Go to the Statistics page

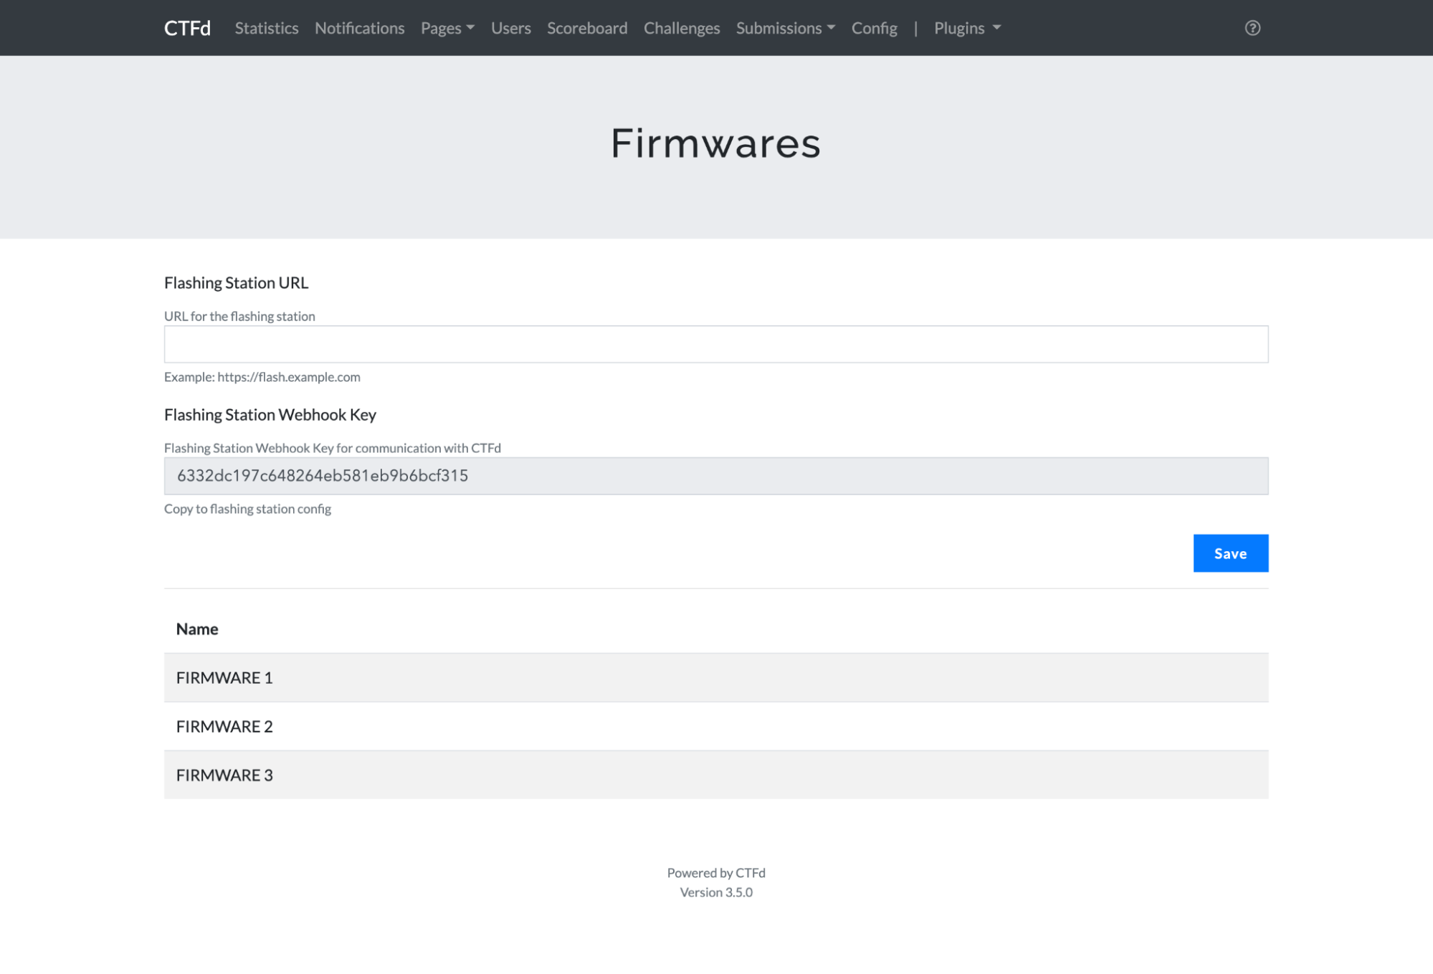(x=266, y=28)
